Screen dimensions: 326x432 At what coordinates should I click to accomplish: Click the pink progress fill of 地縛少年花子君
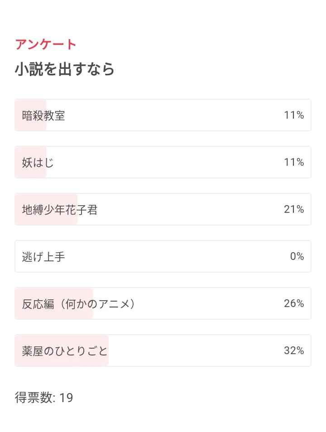coord(46,220)
